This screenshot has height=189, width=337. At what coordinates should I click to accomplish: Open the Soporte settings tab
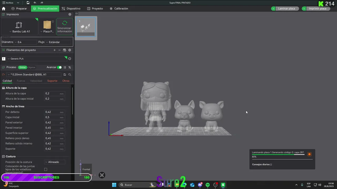pos(52,81)
